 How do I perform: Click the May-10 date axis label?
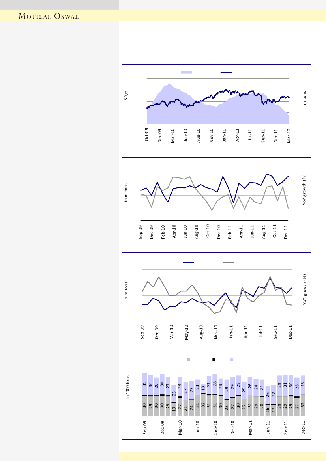(x=187, y=332)
